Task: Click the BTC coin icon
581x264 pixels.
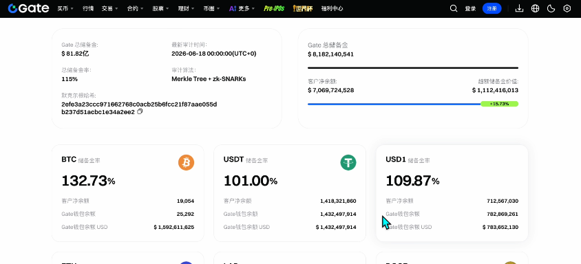Action: tap(186, 162)
